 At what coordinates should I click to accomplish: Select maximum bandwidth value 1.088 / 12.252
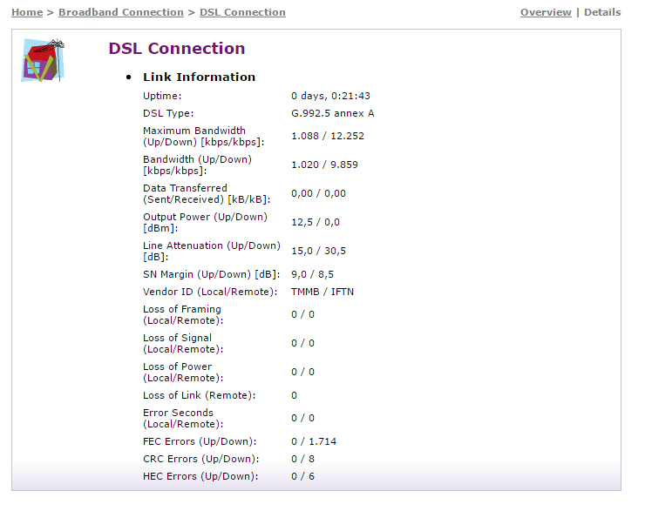[x=328, y=136]
